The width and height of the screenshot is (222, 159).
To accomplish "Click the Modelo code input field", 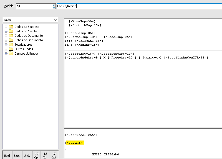I will tap(33, 6).
